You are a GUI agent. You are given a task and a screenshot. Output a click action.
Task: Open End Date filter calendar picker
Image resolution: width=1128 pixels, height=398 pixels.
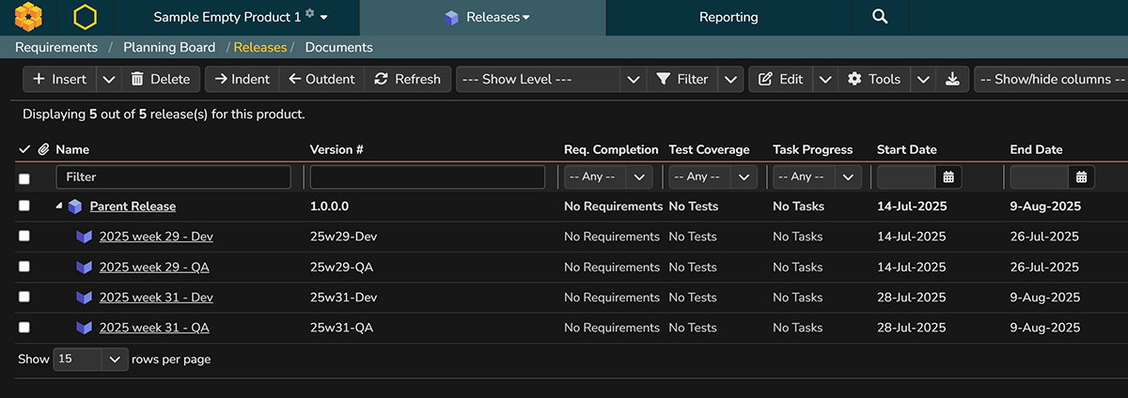pyautogui.click(x=1082, y=176)
